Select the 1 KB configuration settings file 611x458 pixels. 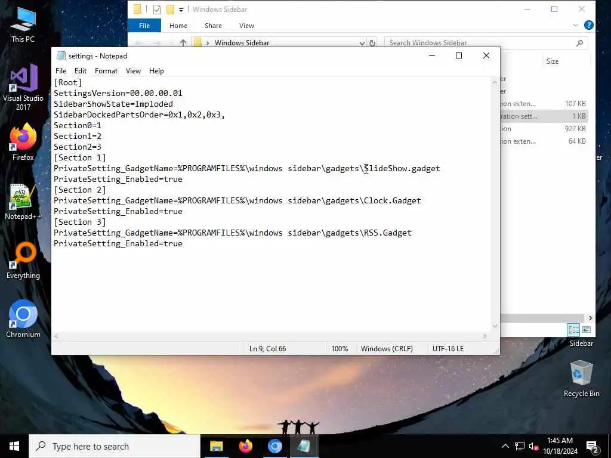tap(544, 116)
